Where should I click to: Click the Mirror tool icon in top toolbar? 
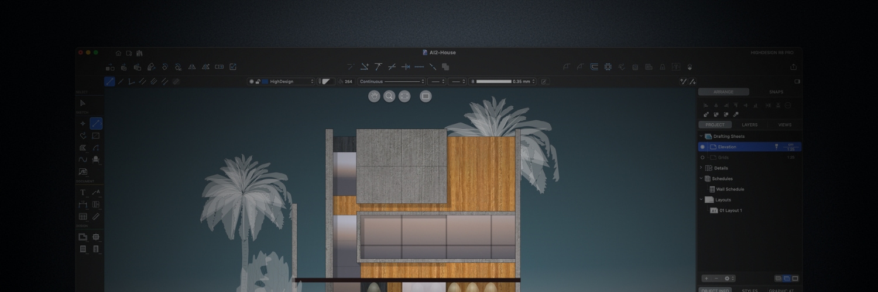point(192,67)
